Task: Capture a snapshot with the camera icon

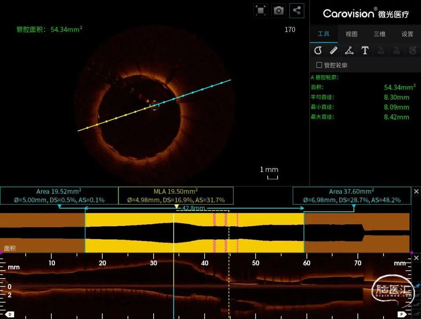Action: (279, 11)
